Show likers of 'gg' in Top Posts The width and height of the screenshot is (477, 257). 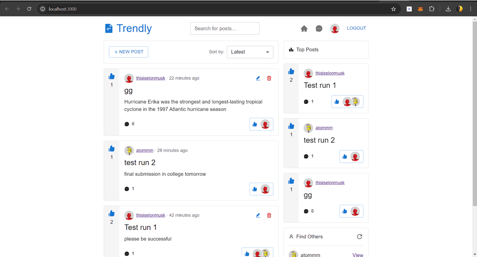click(x=351, y=211)
